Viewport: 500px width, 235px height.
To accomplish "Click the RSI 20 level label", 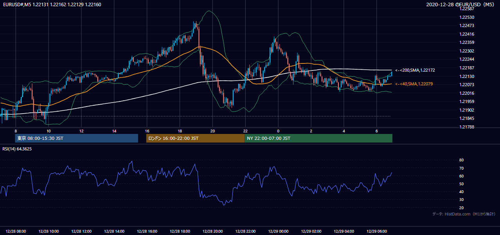I will [x=461, y=208].
